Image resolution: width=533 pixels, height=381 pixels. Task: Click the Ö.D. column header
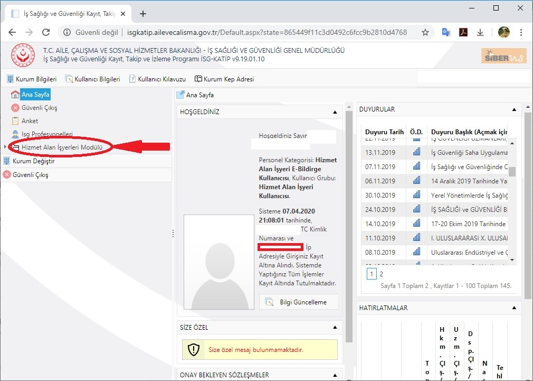click(x=416, y=132)
